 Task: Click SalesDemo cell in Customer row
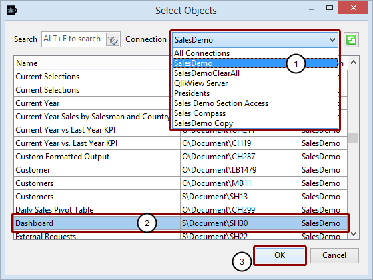tap(324, 170)
